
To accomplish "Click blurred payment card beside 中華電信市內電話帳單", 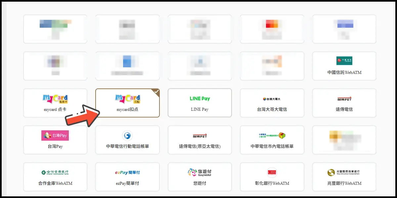I will pos(344,140).
